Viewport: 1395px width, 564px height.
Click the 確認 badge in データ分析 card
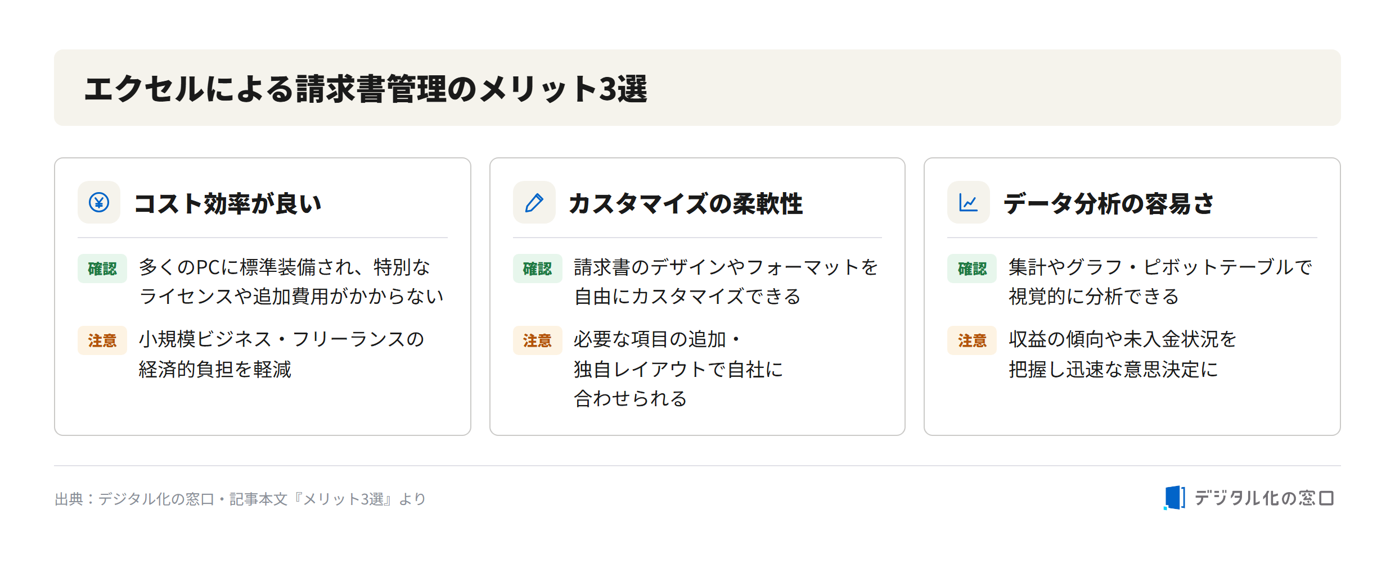point(972,269)
